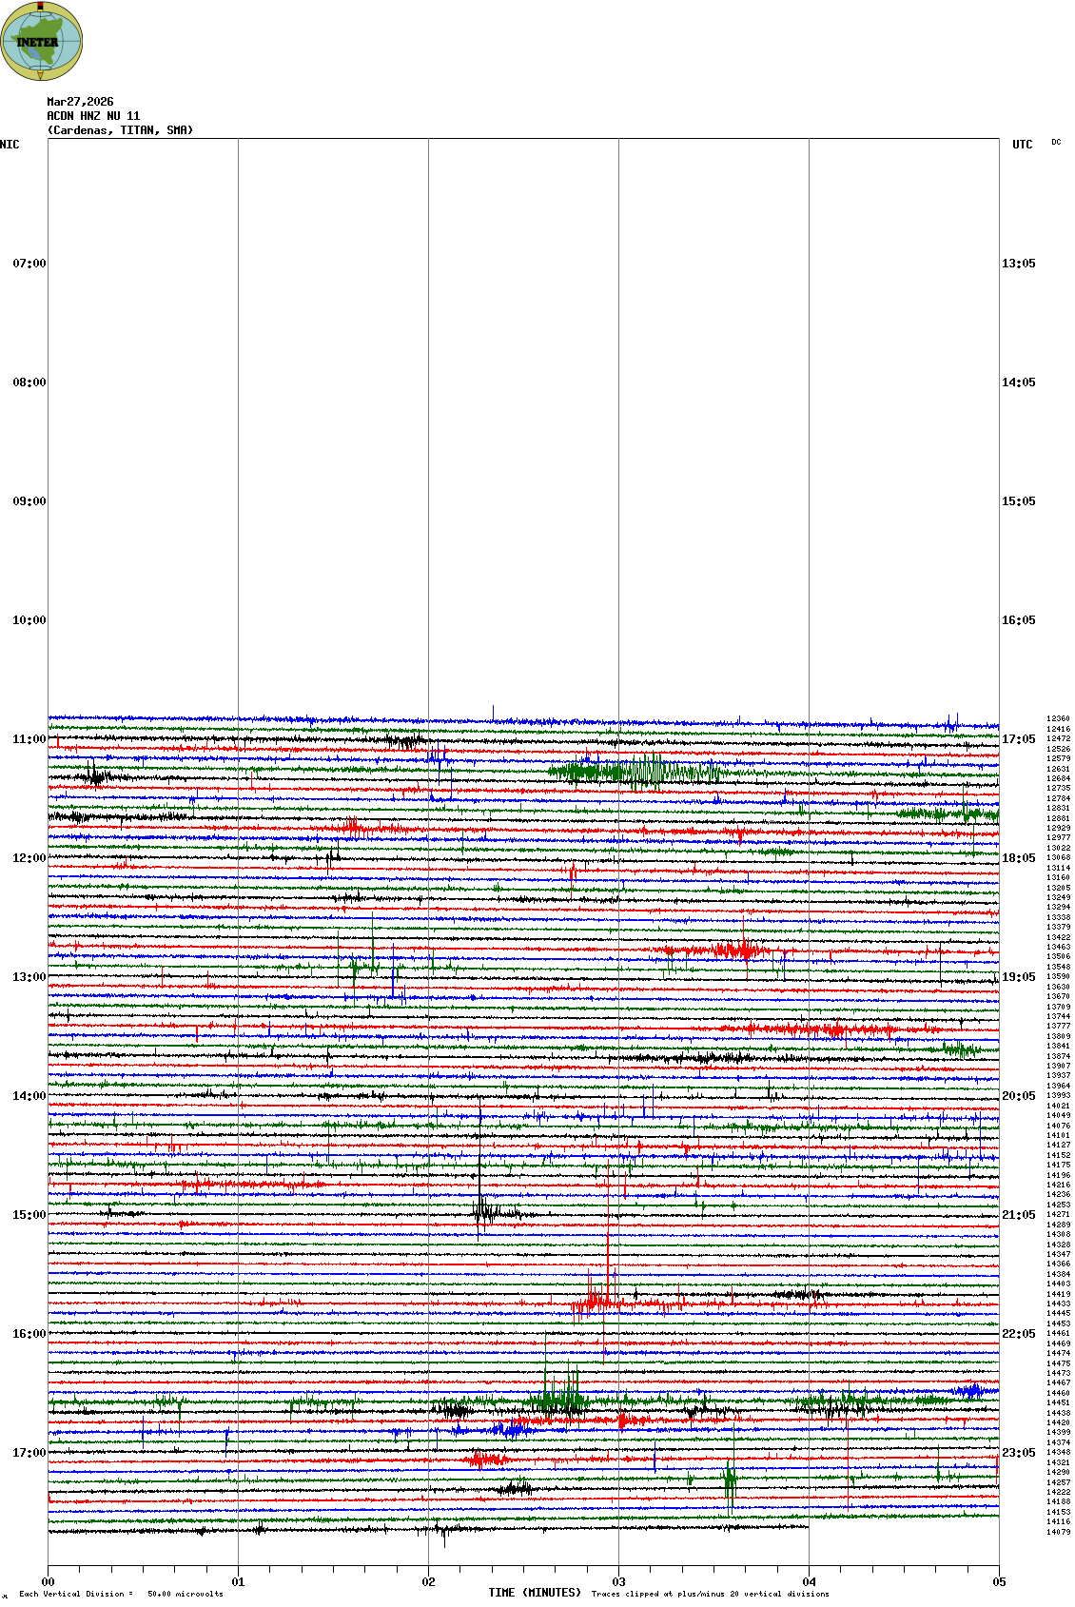Viewport: 1075px width, 1607px height.
Task: Click the 03 minute axis tick label
Action: [618, 1582]
